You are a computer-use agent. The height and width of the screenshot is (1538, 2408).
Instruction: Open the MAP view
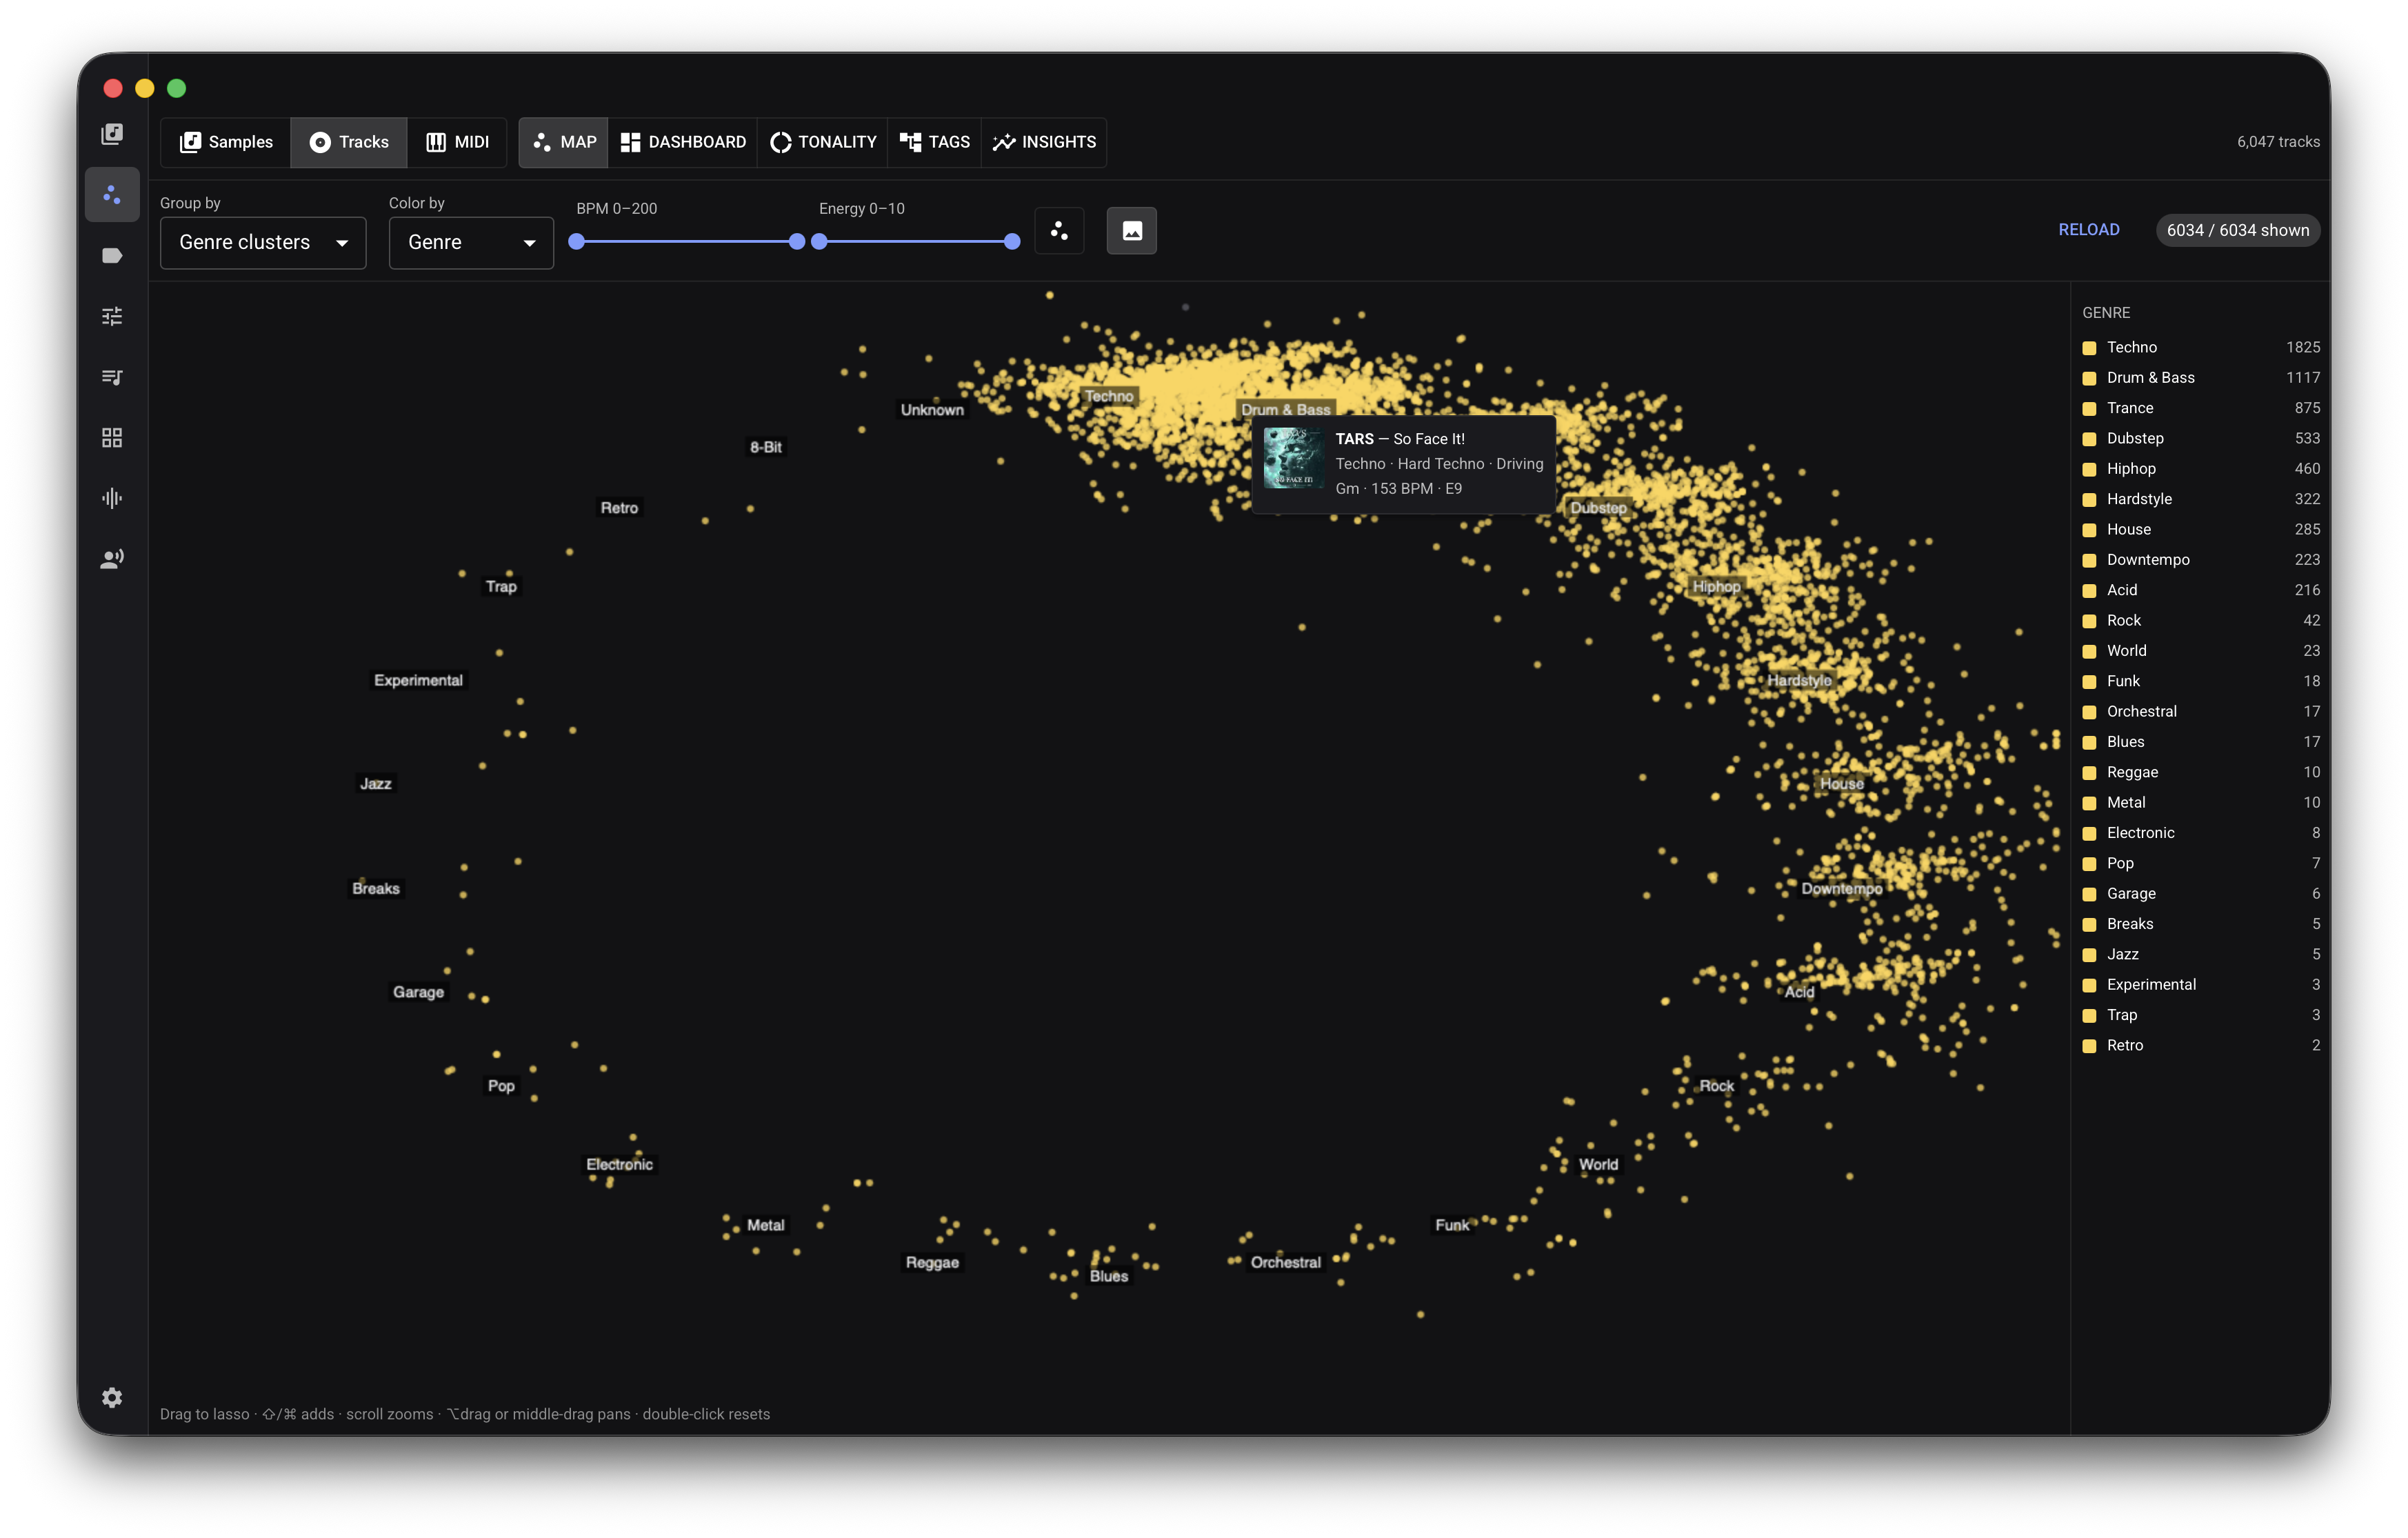tap(564, 142)
